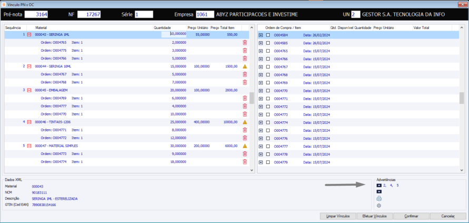Click the Série field

coord(144,14)
